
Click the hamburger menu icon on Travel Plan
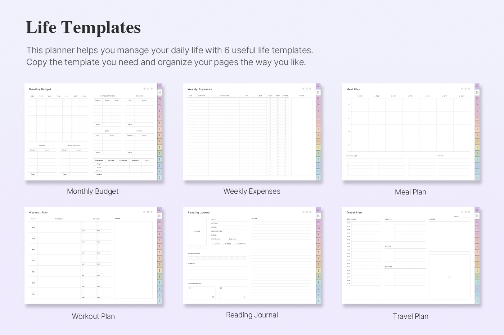477,210
